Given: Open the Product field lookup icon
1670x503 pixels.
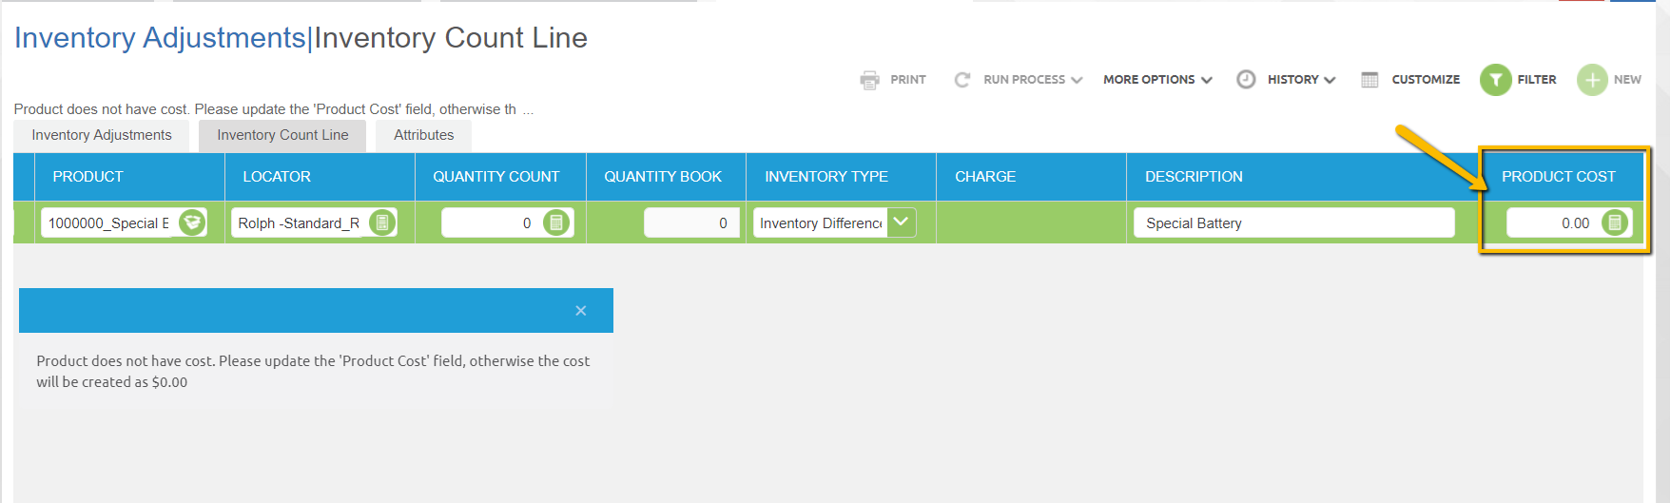Looking at the screenshot, I should (x=192, y=222).
